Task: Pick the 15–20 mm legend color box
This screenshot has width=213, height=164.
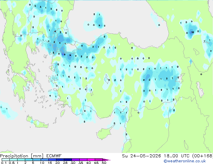Action: pos(52,160)
